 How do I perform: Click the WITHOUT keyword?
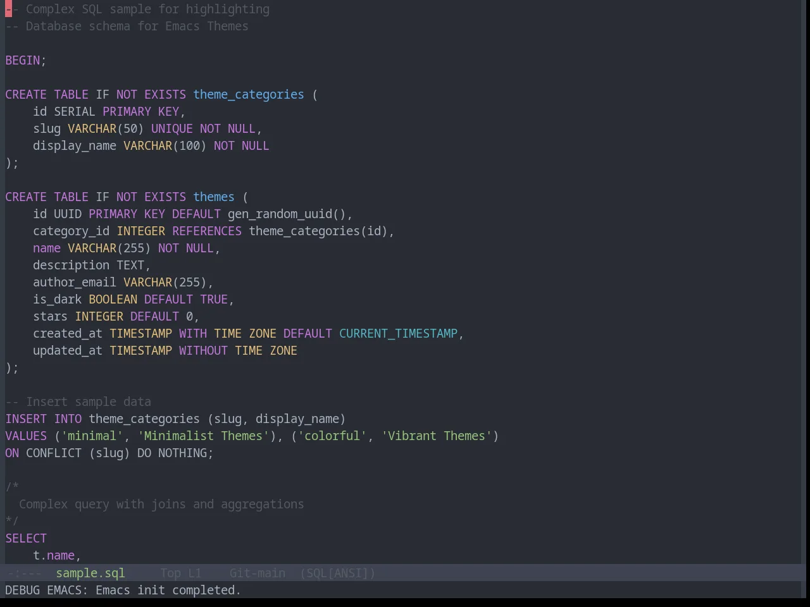pos(203,350)
